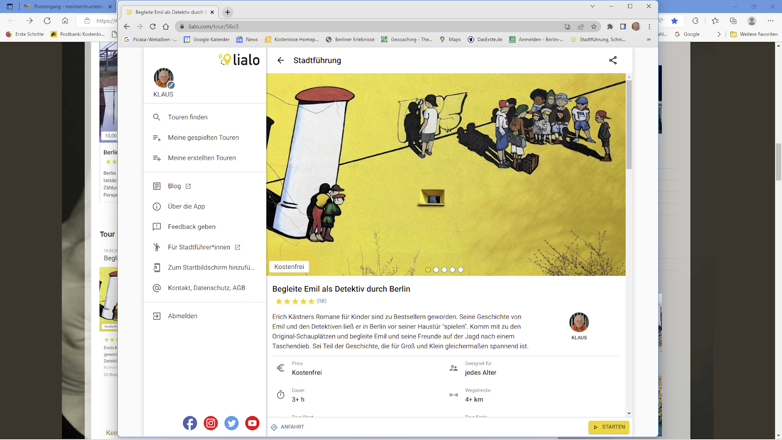Image resolution: width=782 pixels, height=440 pixels.
Task: Open Über die App
Action: tap(205, 206)
